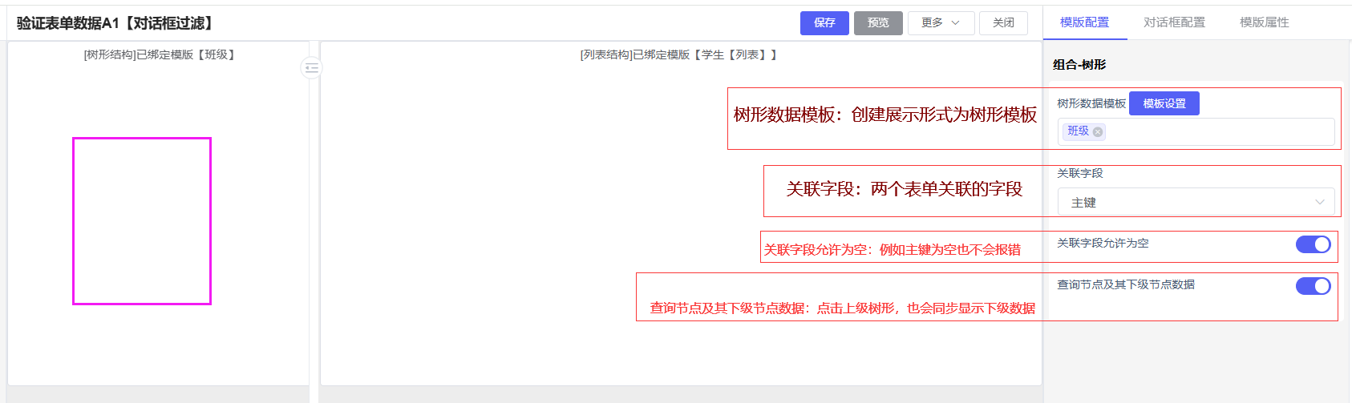Click the 关闭 button

click(1002, 23)
